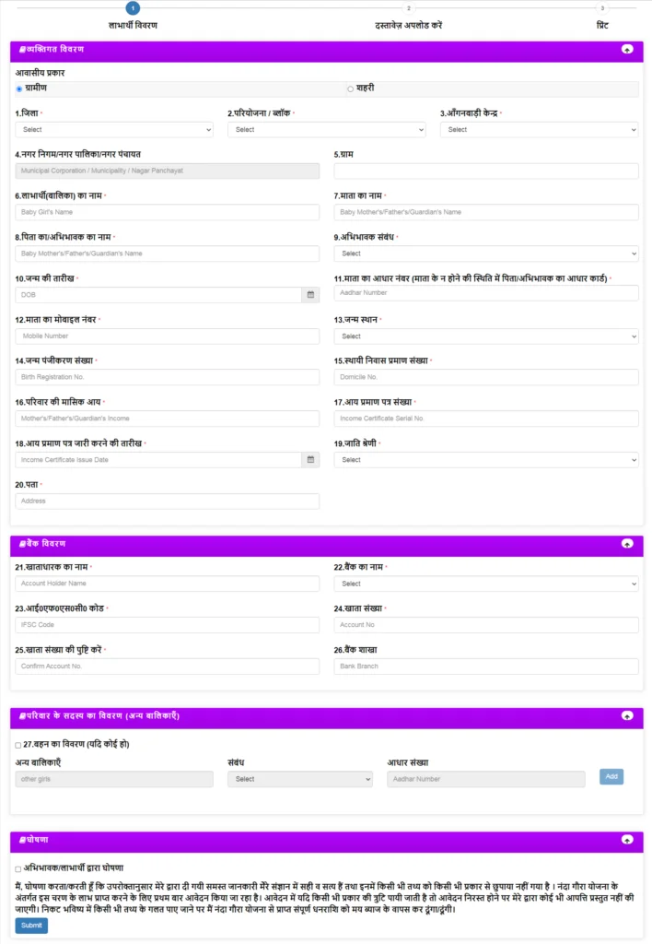Select the ग्रामीण radio button
The image size is (652, 944).
tap(19, 89)
